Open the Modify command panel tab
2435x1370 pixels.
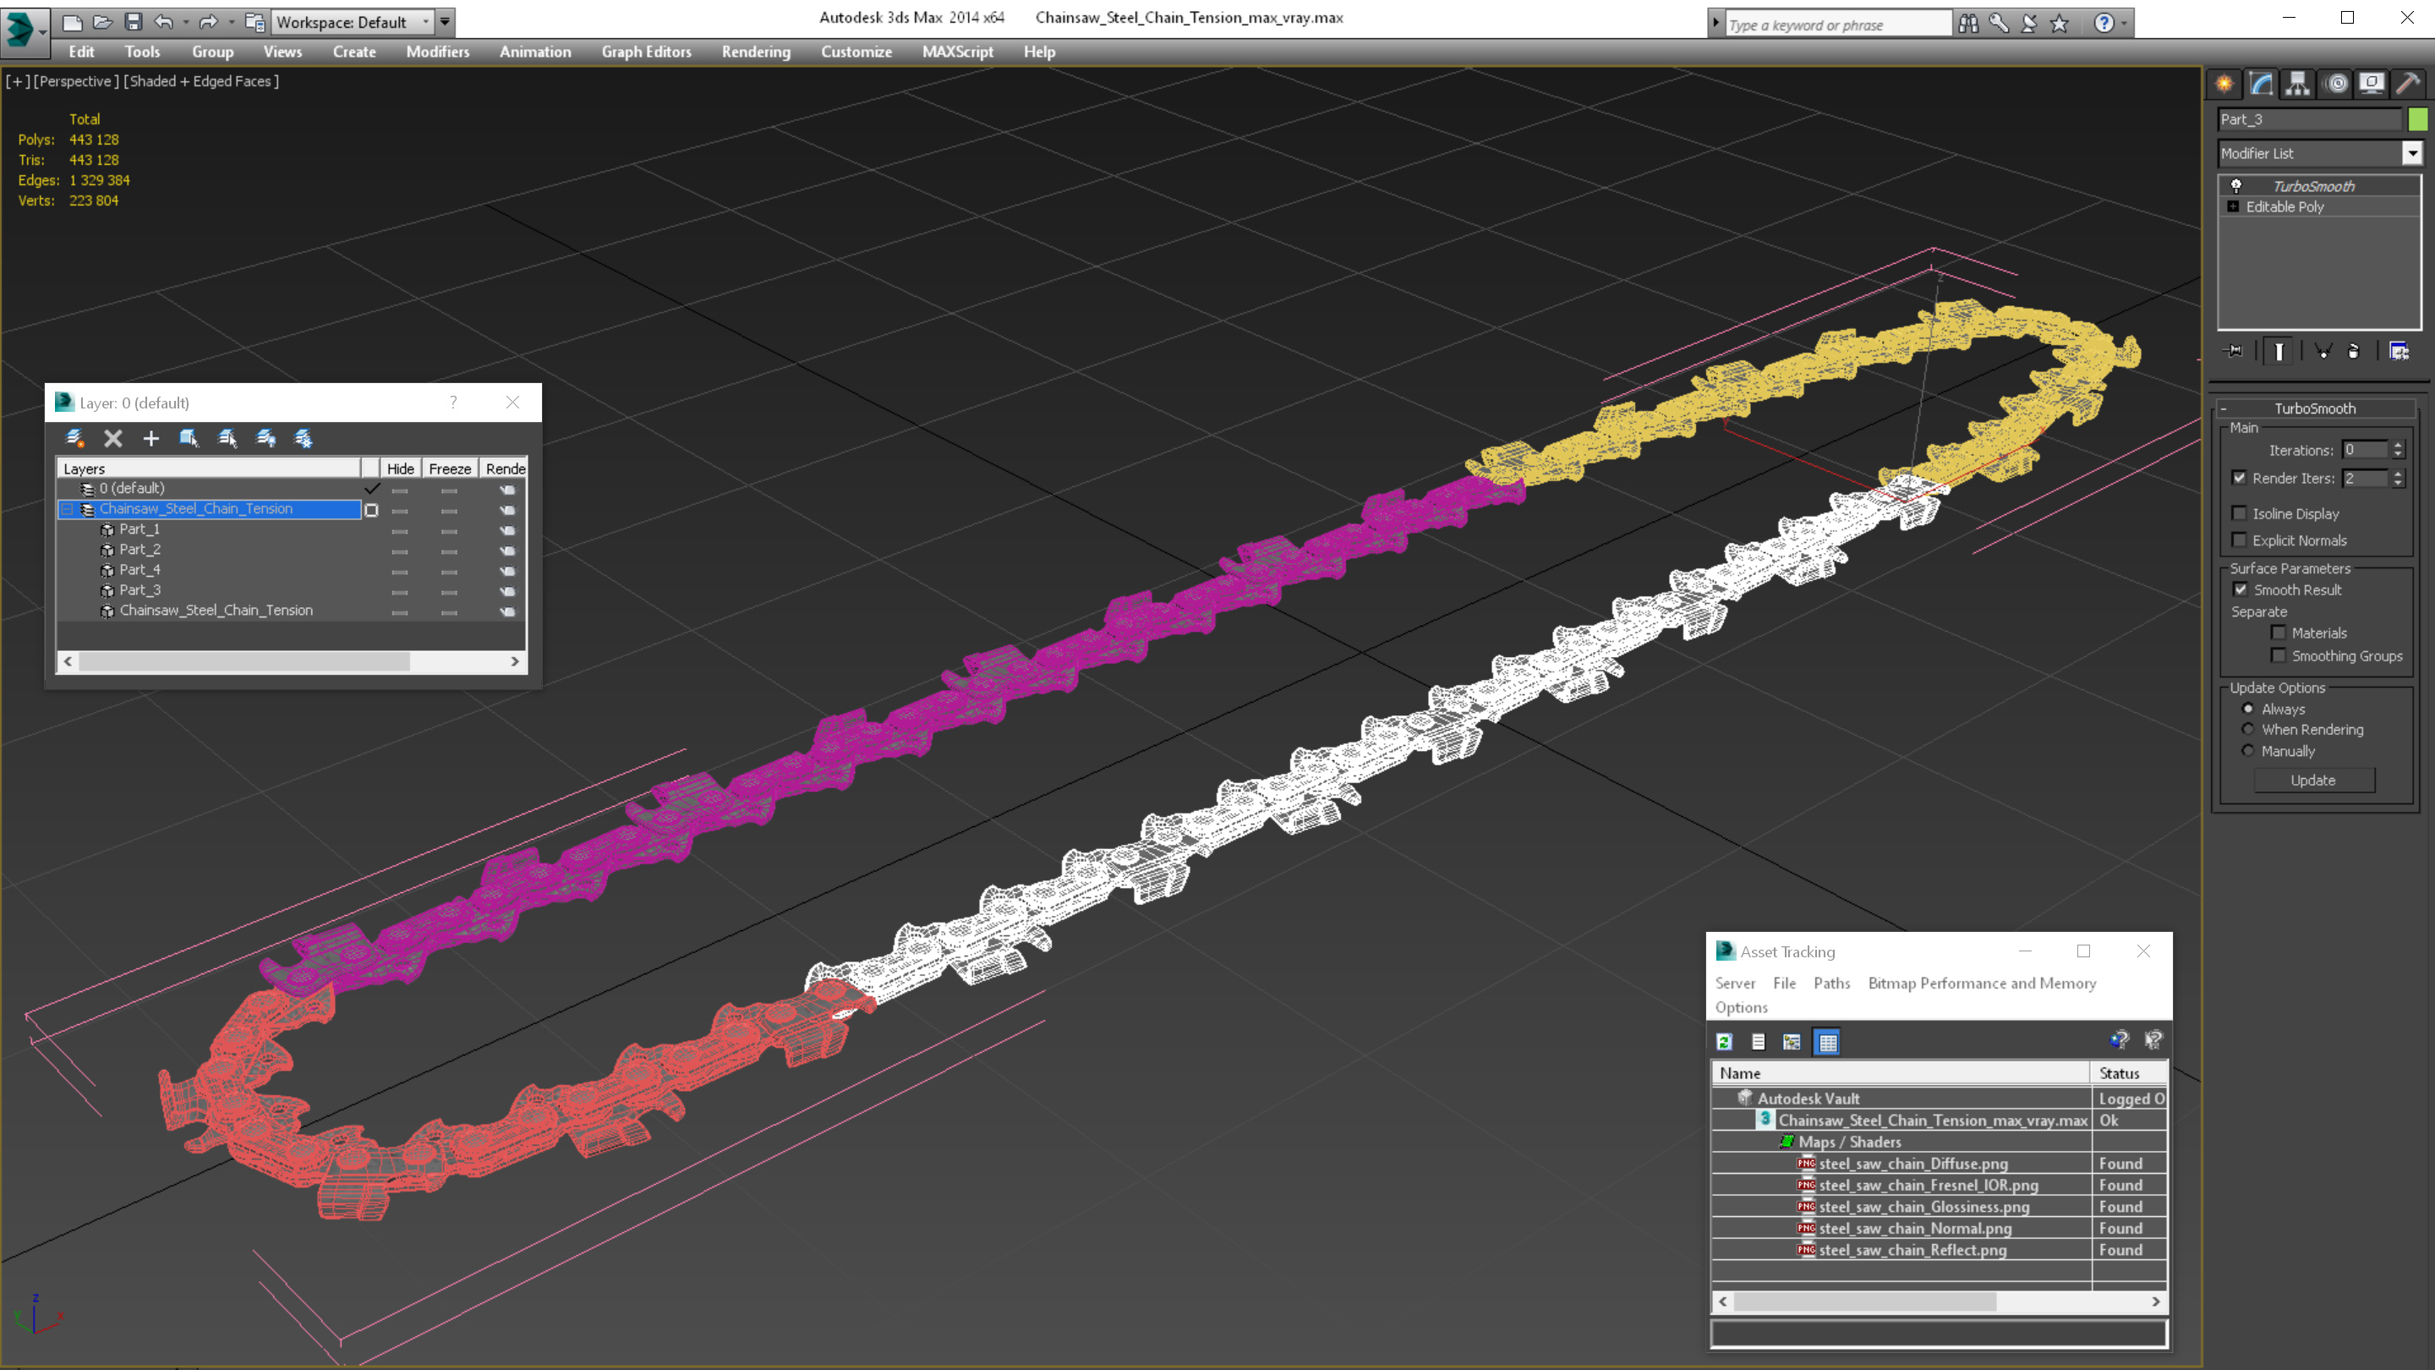(2261, 83)
